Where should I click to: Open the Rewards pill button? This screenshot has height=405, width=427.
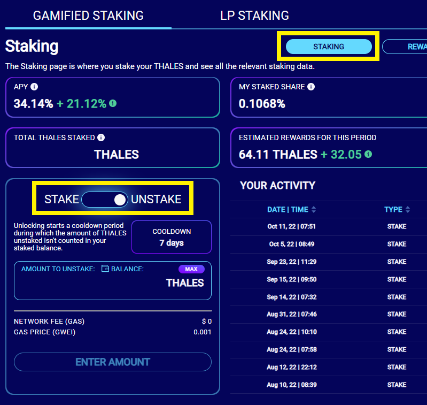tap(405, 47)
